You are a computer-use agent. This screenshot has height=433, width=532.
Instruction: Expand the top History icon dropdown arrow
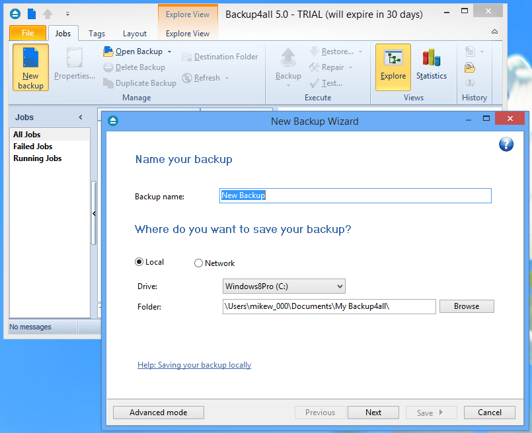click(x=482, y=52)
